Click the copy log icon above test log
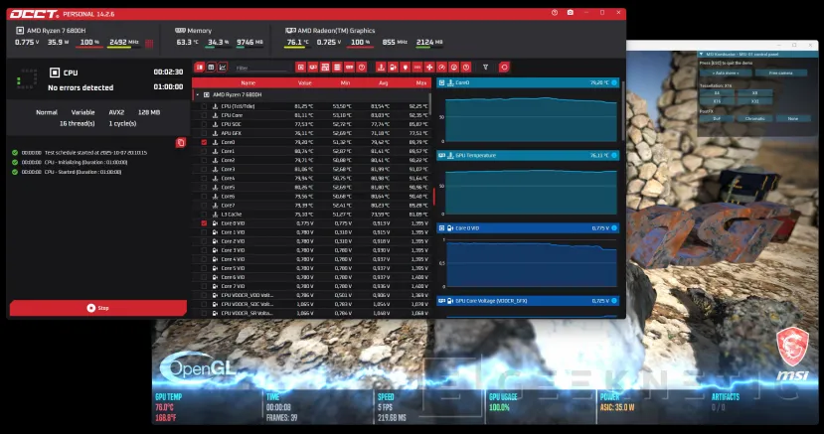This screenshot has width=824, height=434. 180,143
